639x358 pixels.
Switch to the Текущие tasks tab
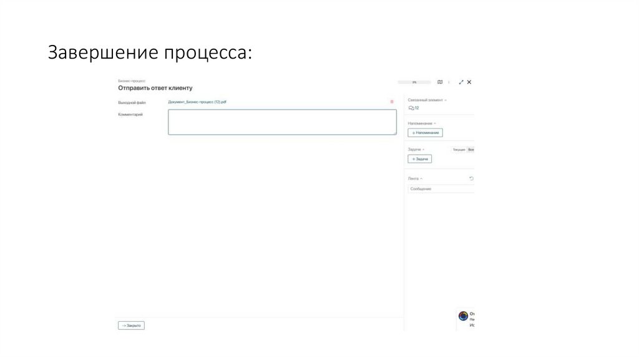[459, 150]
